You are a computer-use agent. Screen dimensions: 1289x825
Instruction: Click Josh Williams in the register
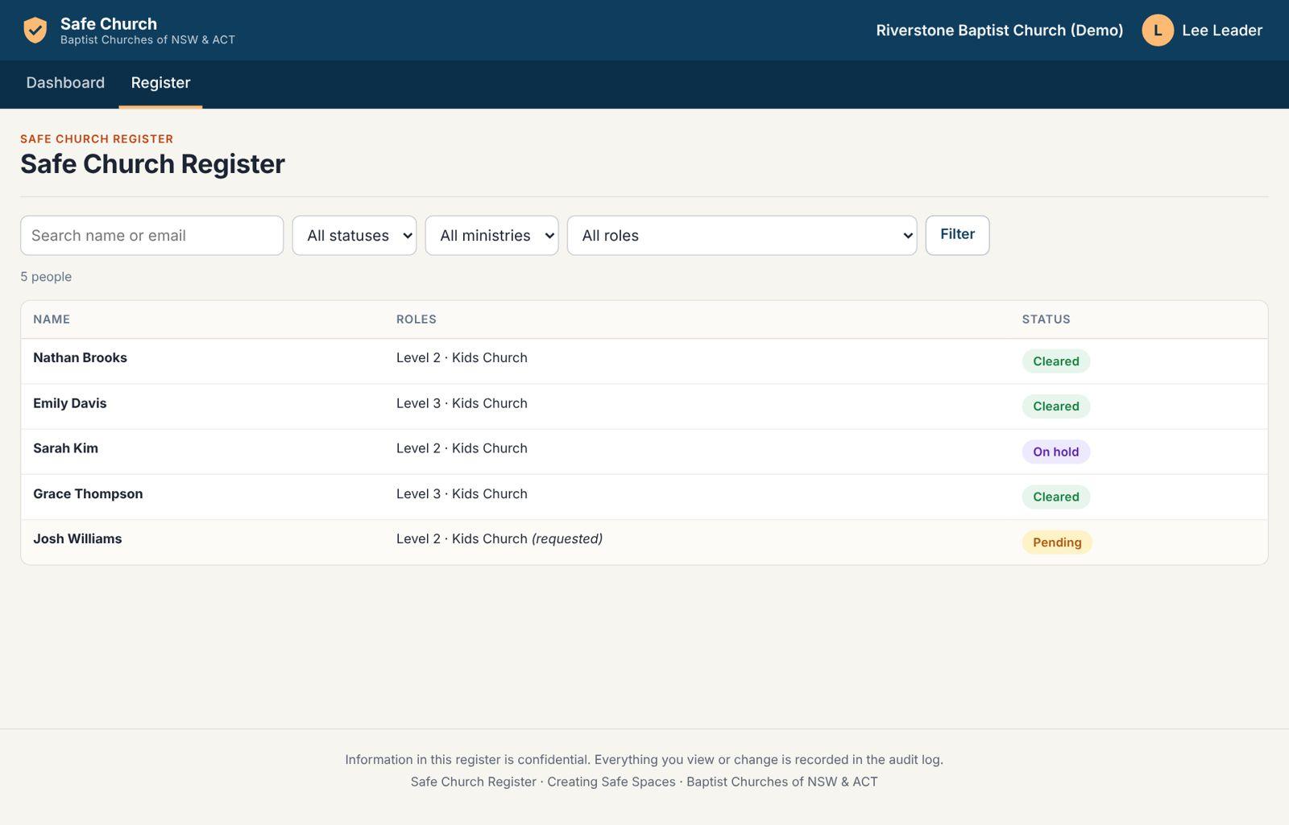point(77,538)
